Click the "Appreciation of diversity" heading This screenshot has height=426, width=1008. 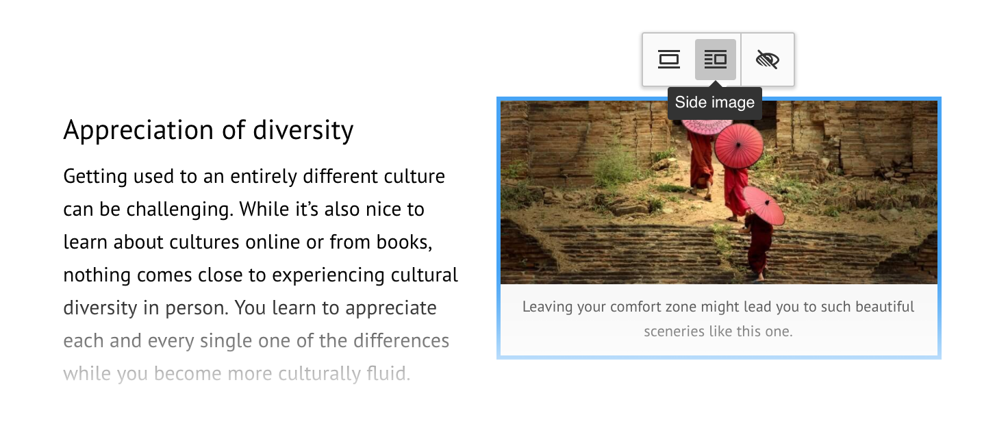pyautogui.click(x=208, y=129)
